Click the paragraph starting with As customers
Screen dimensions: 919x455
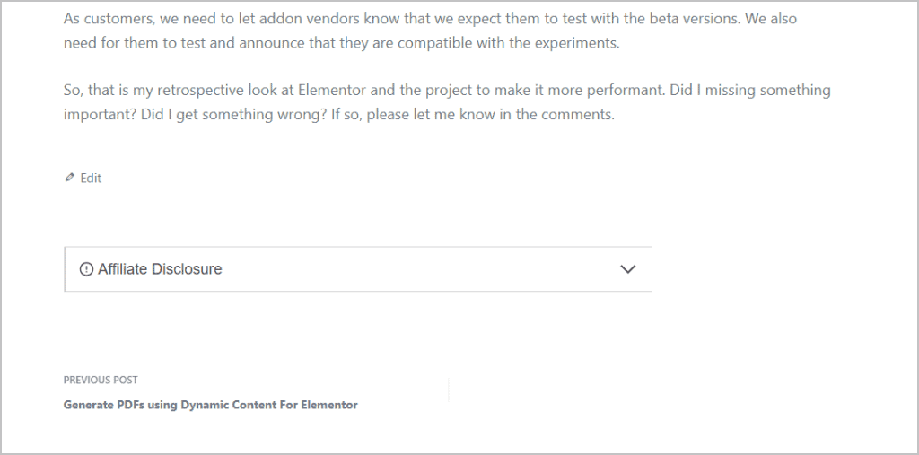[430, 31]
